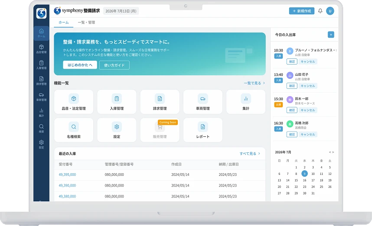Go to the previous calendar month
Image resolution: width=372 pixels, height=226 pixels.
point(330,152)
